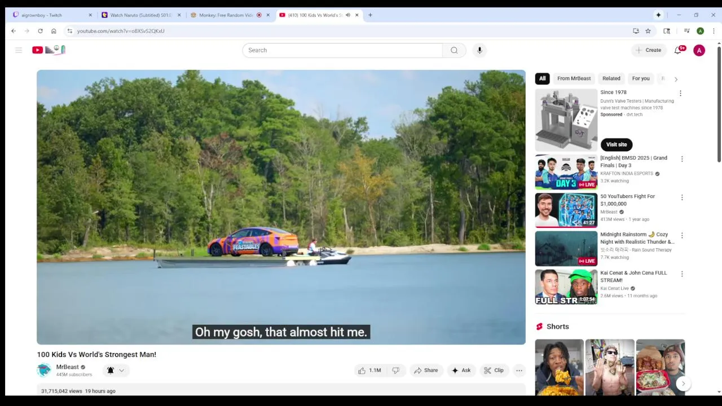Open options for 50 YouTubers Fight video

[682, 197]
